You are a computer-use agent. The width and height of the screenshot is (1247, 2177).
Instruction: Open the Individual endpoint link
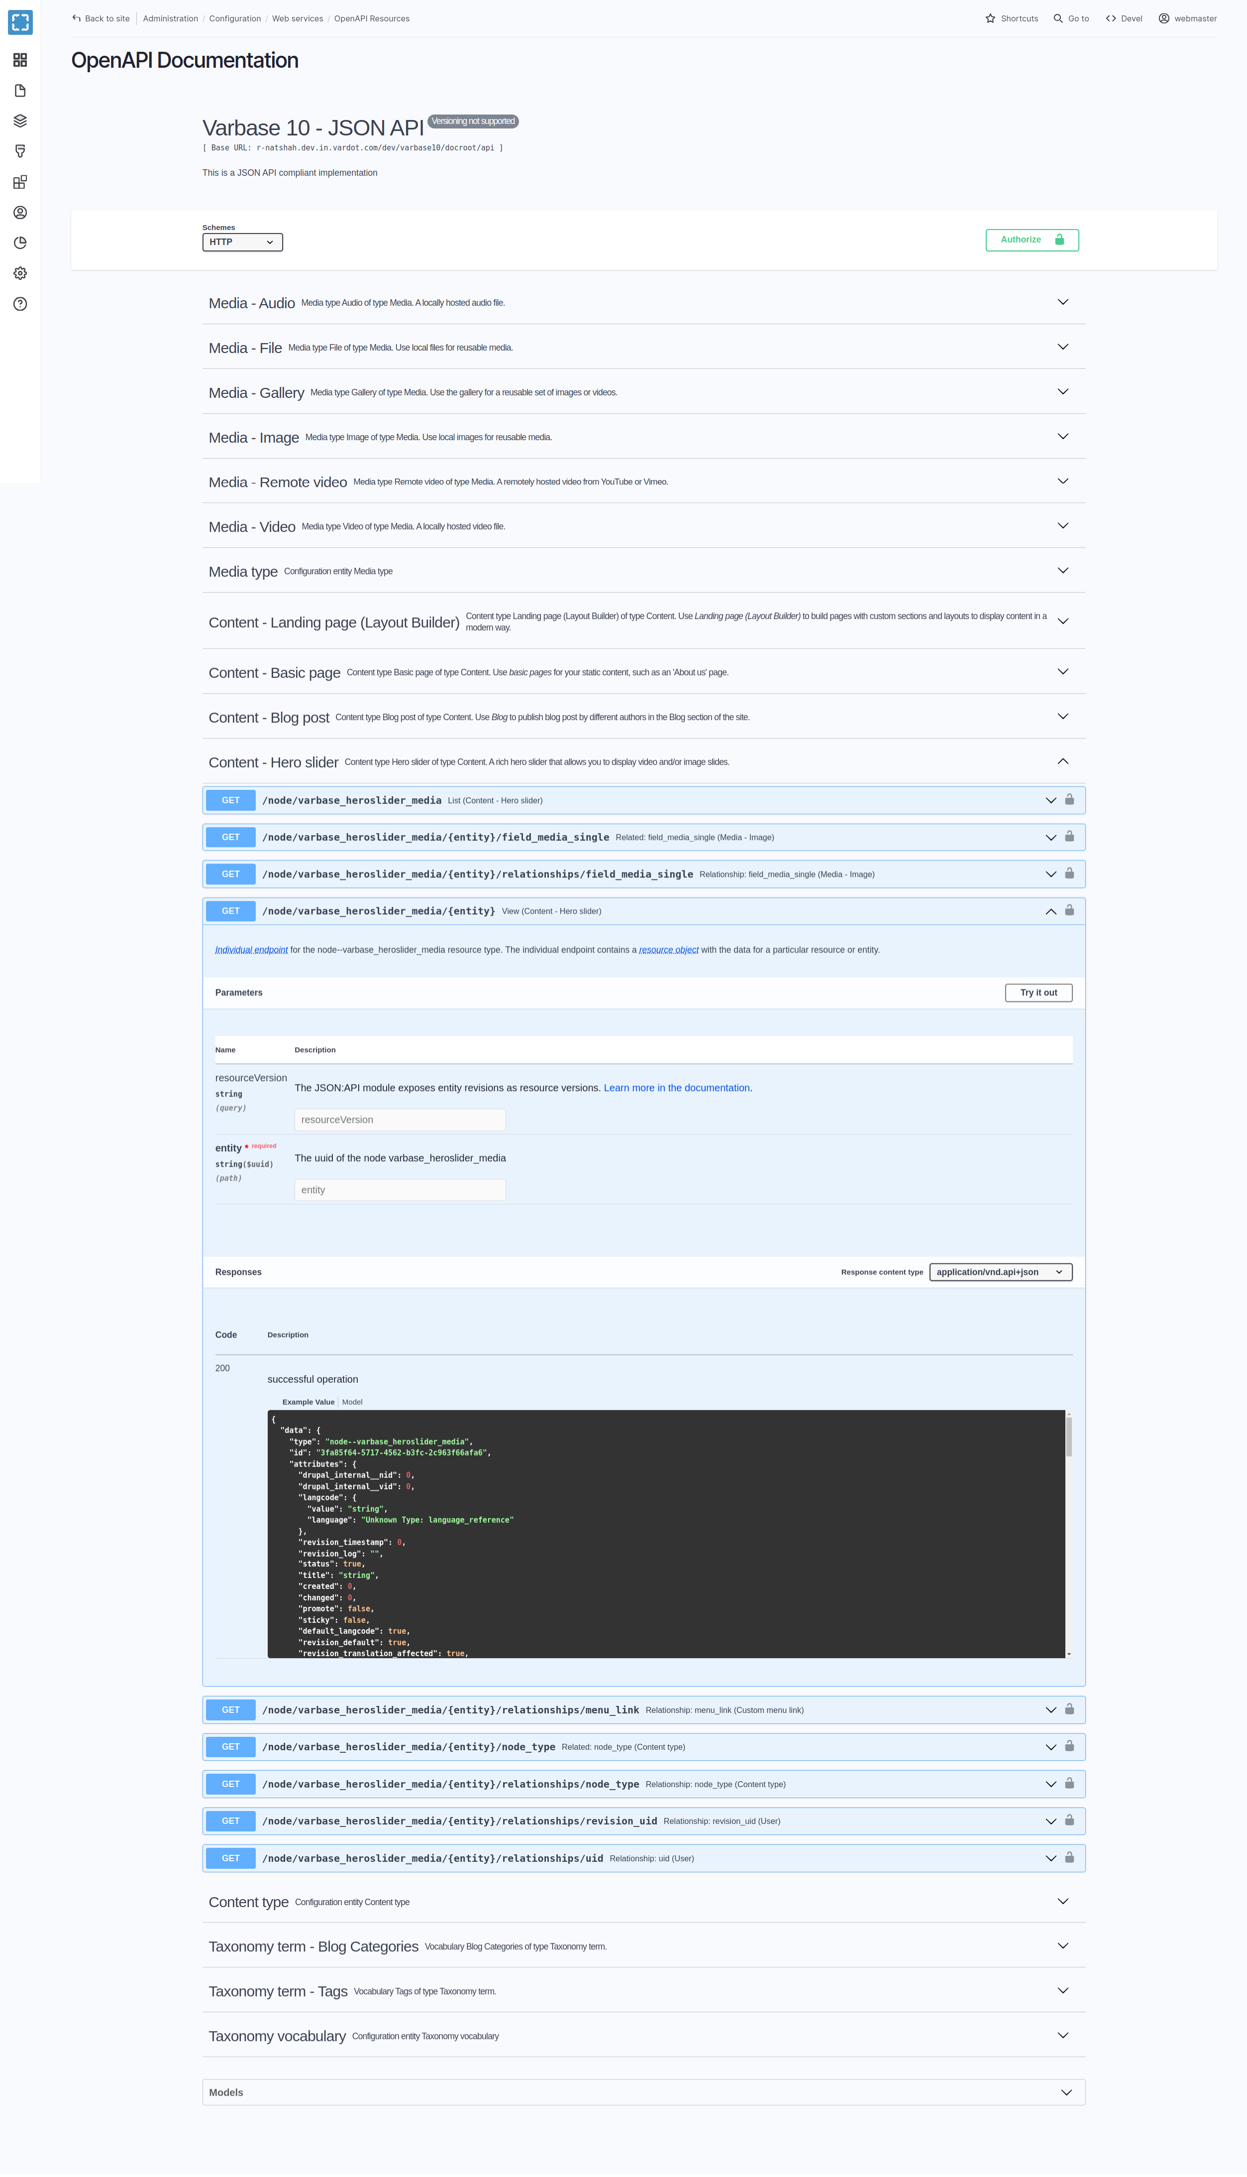pyautogui.click(x=251, y=949)
